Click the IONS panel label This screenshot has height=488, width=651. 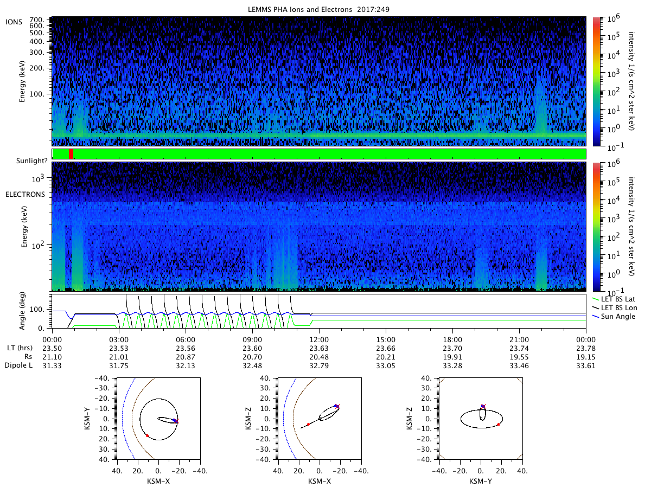14,21
